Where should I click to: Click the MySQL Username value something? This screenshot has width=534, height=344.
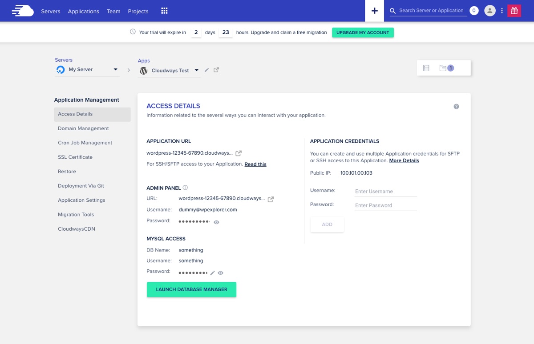pos(191,261)
